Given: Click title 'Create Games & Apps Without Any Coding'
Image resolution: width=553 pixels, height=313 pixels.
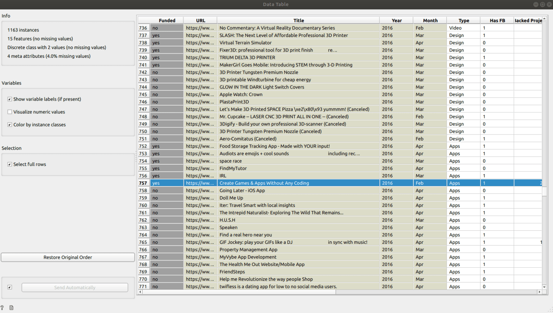Looking at the screenshot, I should point(264,183).
